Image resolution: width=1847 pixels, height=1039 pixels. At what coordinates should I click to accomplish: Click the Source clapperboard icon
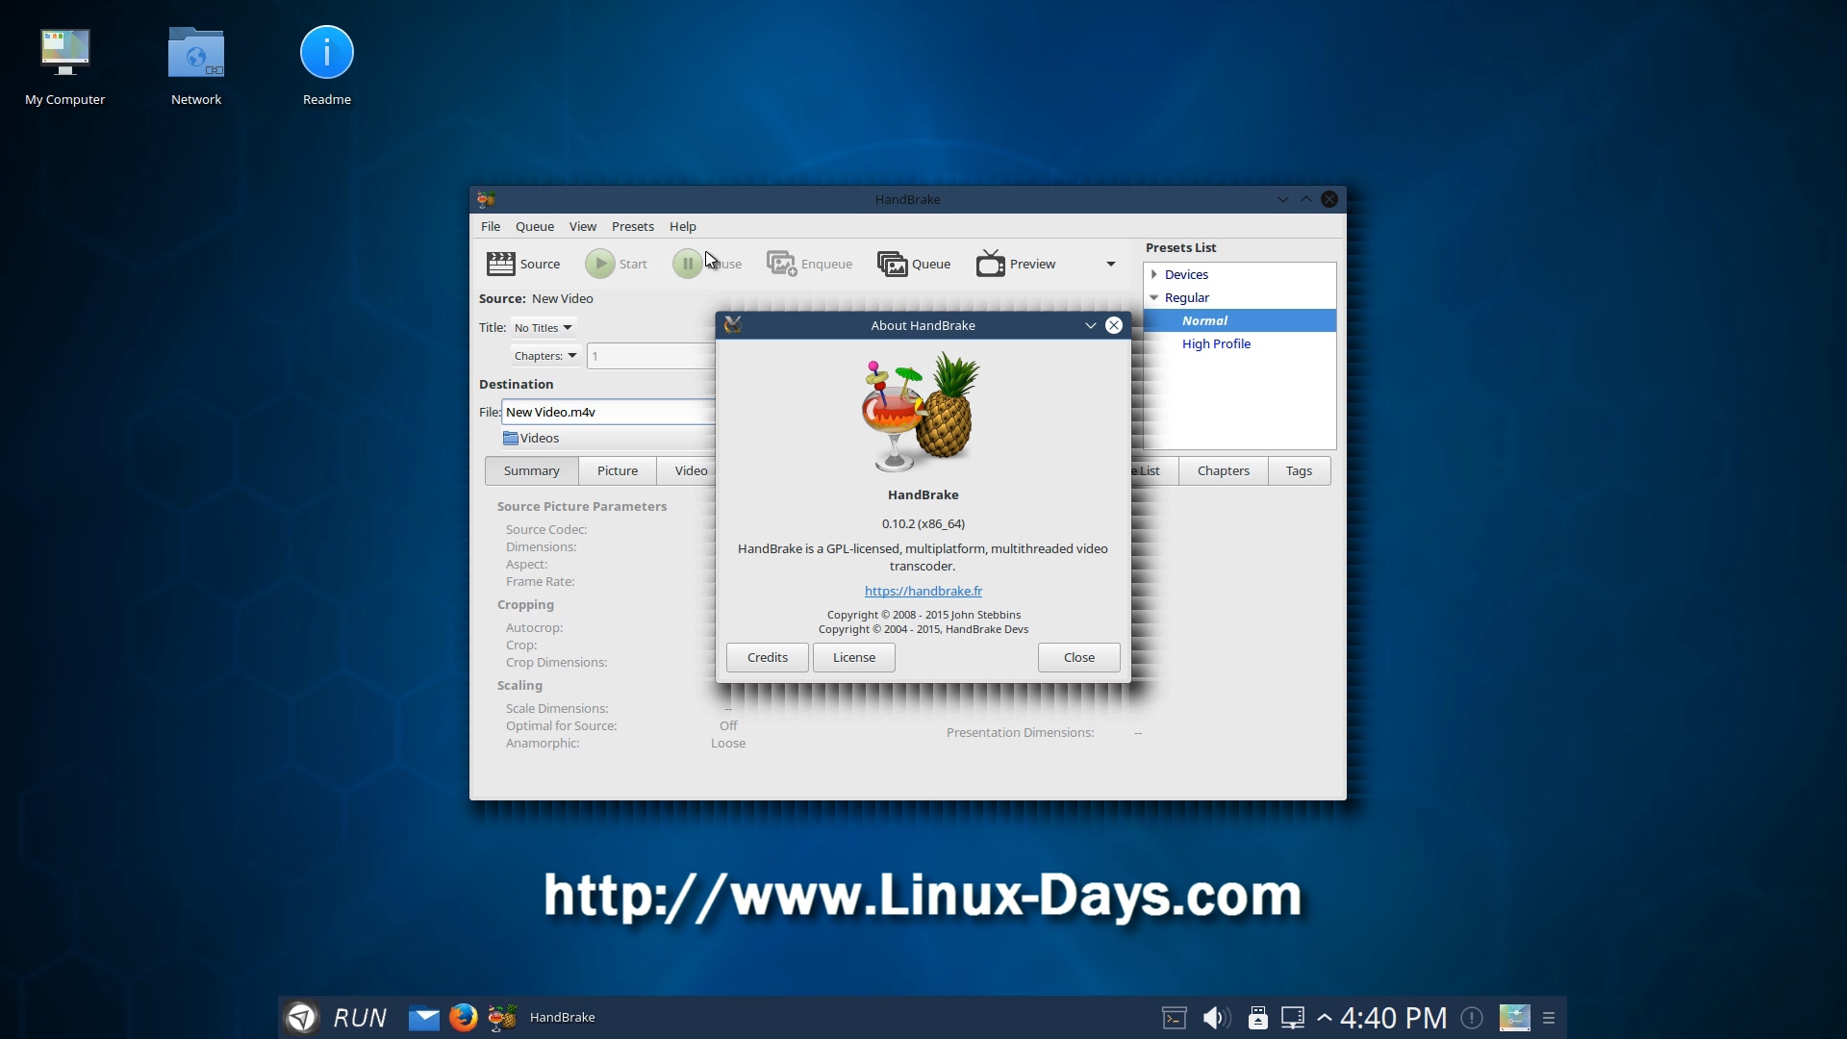coord(500,264)
